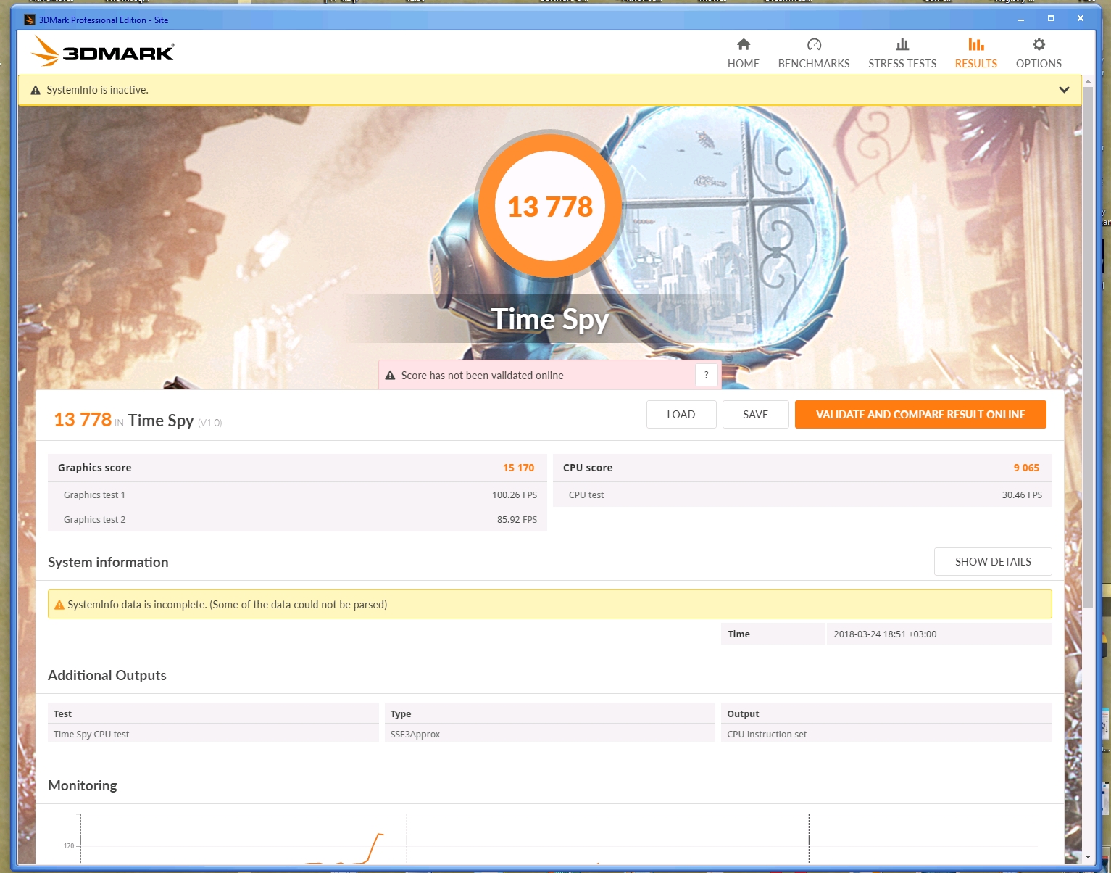Open the Stress Tests chart icon
Image resolution: width=1111 pixels, height=873 pixels.
(x=902, y=44)
